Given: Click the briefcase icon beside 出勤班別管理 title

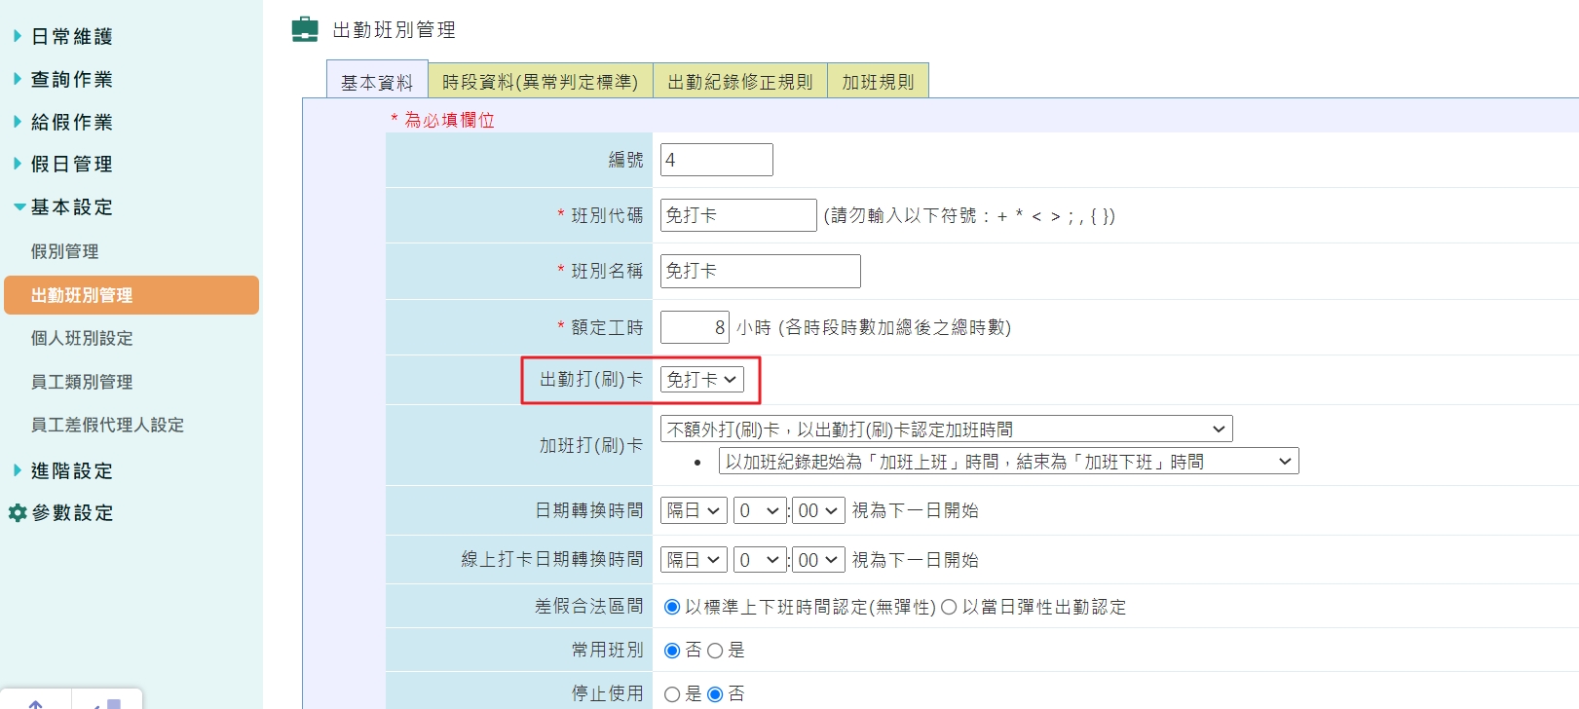Looking at the screenshot, I should pyautogui.click(x=305, y=29).
